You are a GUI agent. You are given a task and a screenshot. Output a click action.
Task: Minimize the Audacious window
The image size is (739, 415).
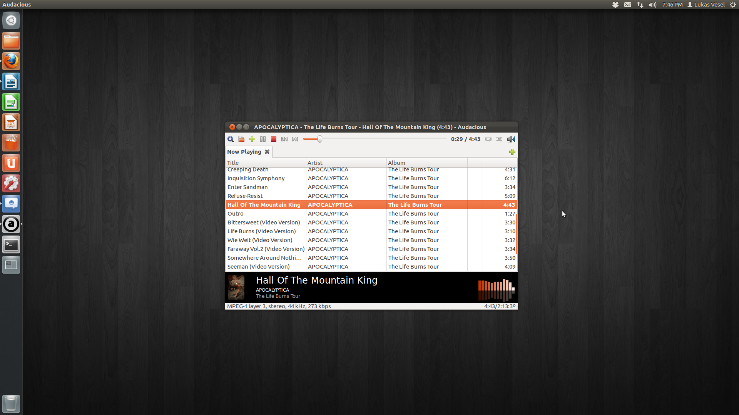click(239, 127)
